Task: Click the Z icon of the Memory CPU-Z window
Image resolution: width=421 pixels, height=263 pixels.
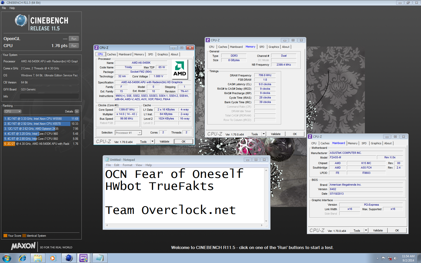Action: click(208, 40)
